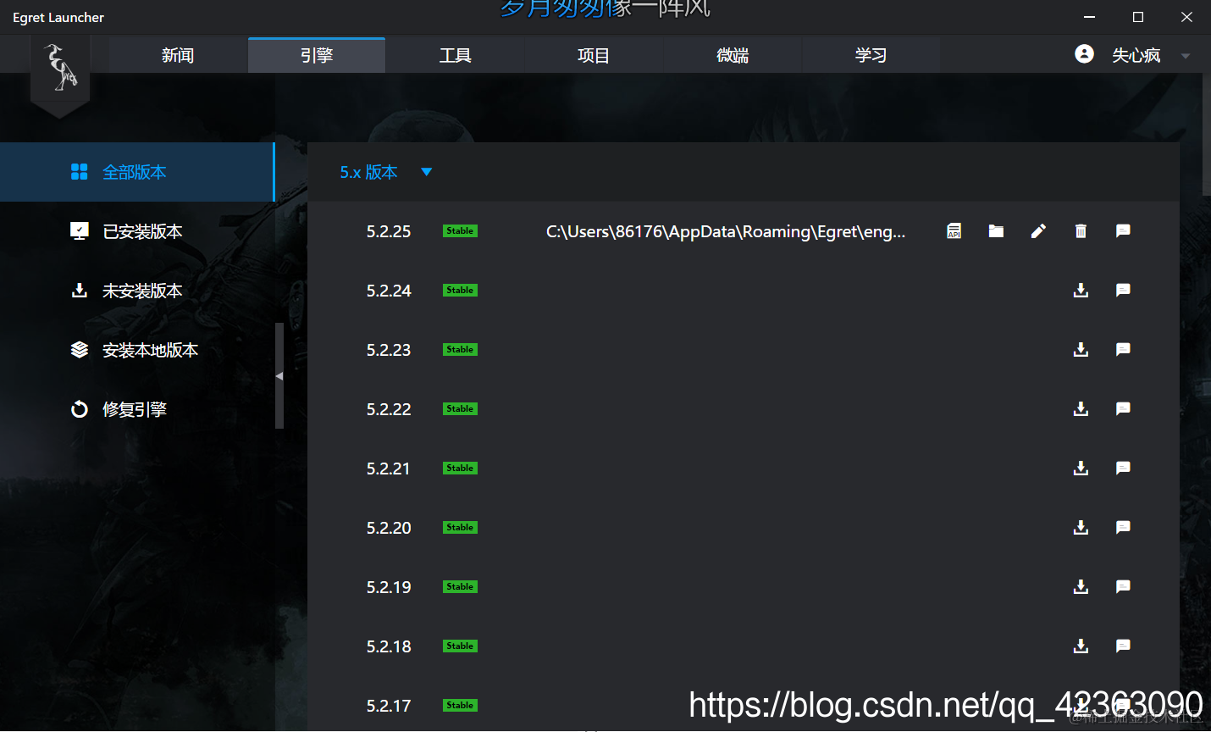Collapse the sidebar with arrow handle
Image resolution: width=1211 pixels, height=732 pixels.
click(279, 375)
